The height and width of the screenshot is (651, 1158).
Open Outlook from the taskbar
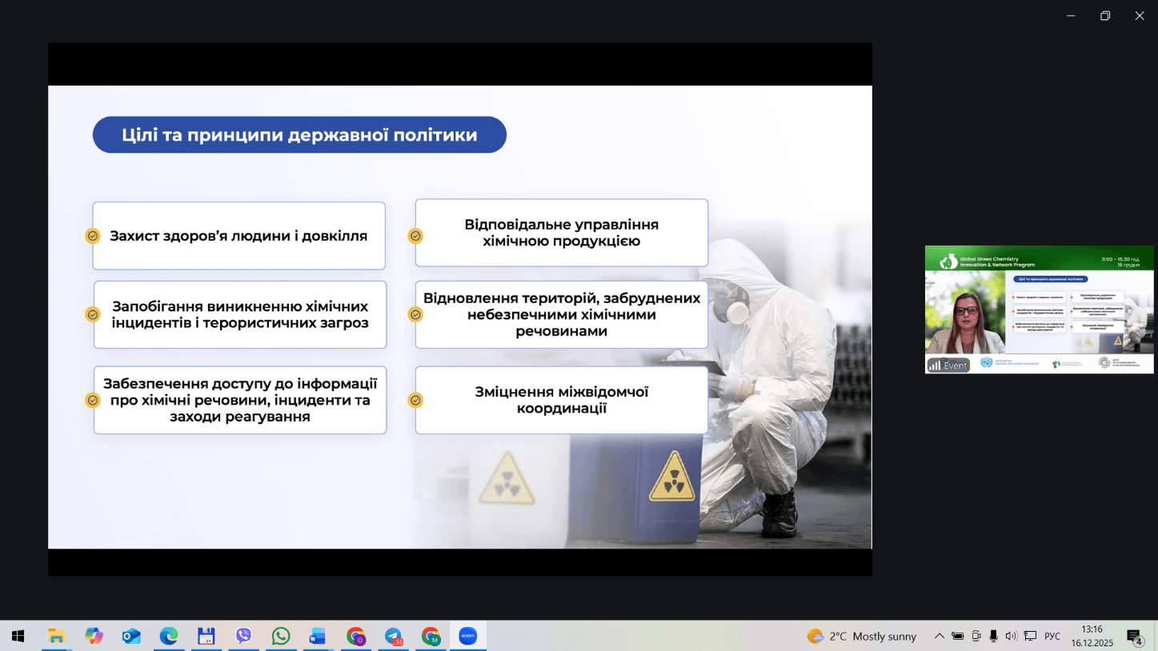point(131,637)
